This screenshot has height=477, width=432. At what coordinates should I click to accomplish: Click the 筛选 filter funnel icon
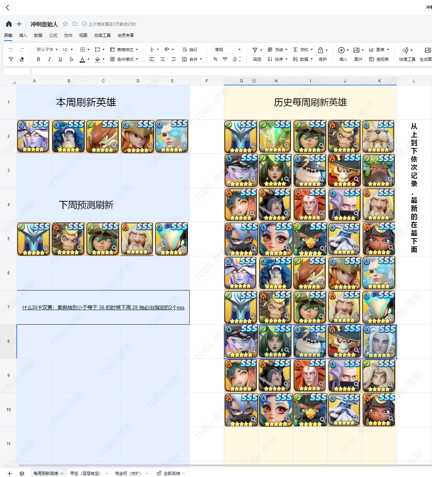255,50
